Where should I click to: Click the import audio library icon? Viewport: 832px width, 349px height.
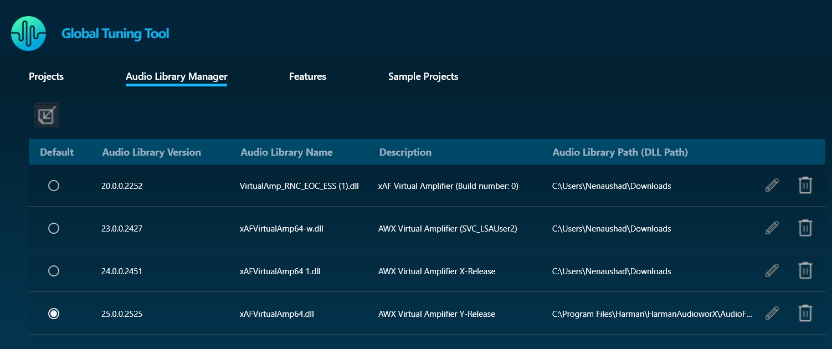pyautogui.click(x=47, y=115)
